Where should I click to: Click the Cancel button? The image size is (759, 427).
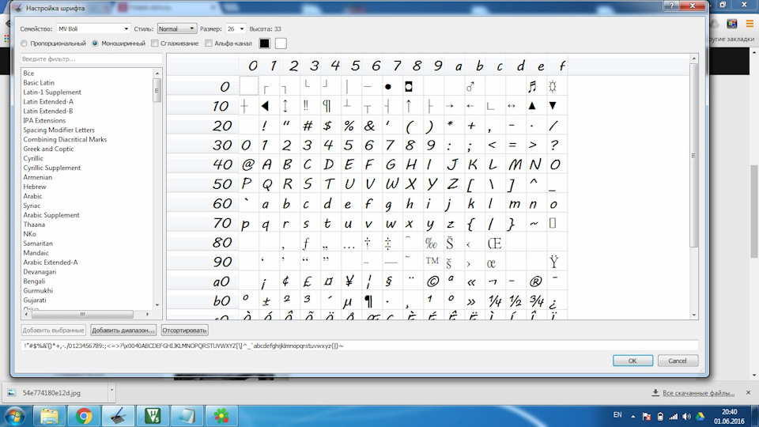(x=678, y=361)
